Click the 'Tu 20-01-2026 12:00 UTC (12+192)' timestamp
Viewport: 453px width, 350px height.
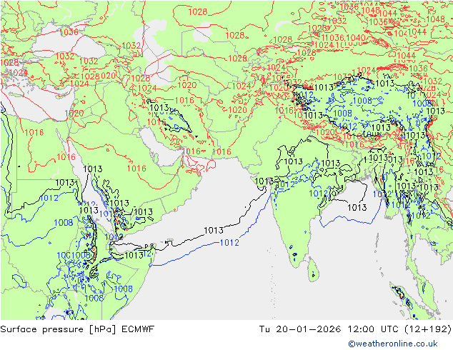pyautogui.click(x=355, y=329)
